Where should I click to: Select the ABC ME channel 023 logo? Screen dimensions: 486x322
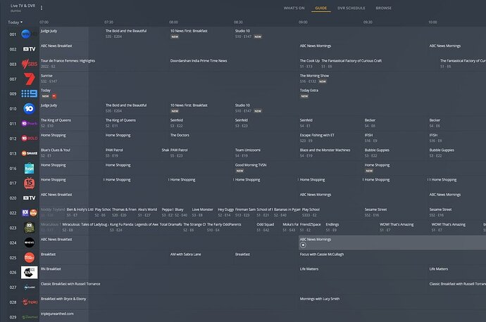(29, 228)
